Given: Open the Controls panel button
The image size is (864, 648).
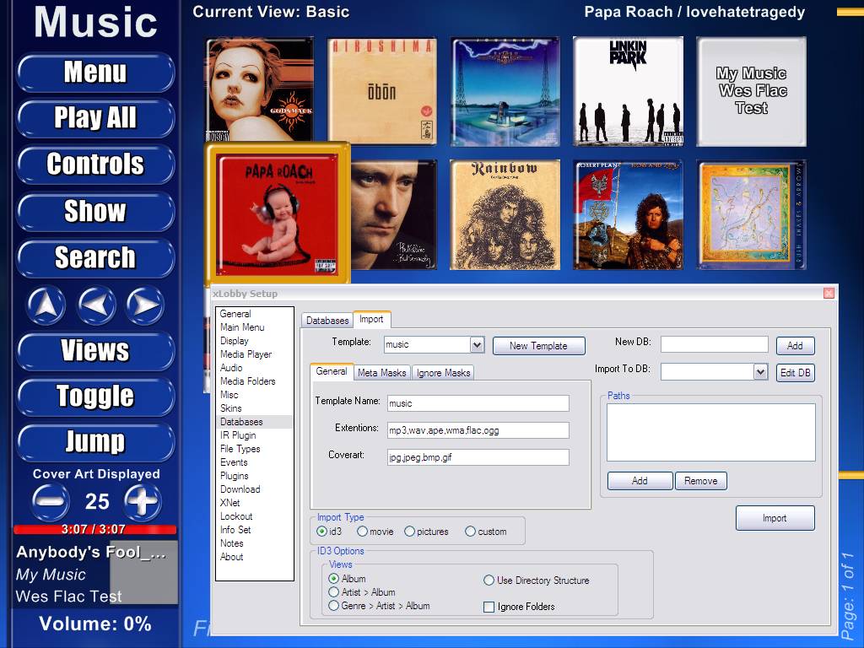Looking at the screenshot, I should 95,165.
